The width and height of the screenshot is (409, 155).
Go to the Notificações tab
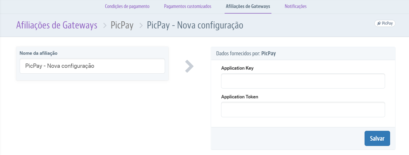click(x=296, y=6)
